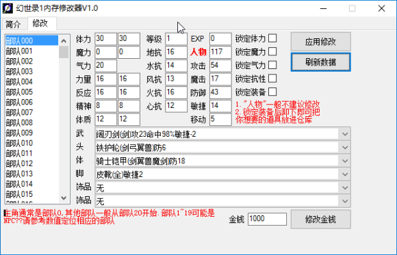Open the 武 weapon dropdown
The width and height of the screenshot is (397, 255).
[x=345, y=134]
